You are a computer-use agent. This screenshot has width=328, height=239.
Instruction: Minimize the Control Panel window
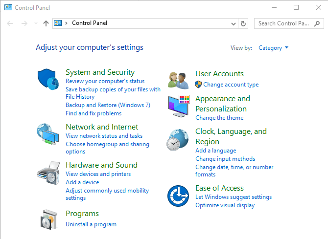point(274,7)
